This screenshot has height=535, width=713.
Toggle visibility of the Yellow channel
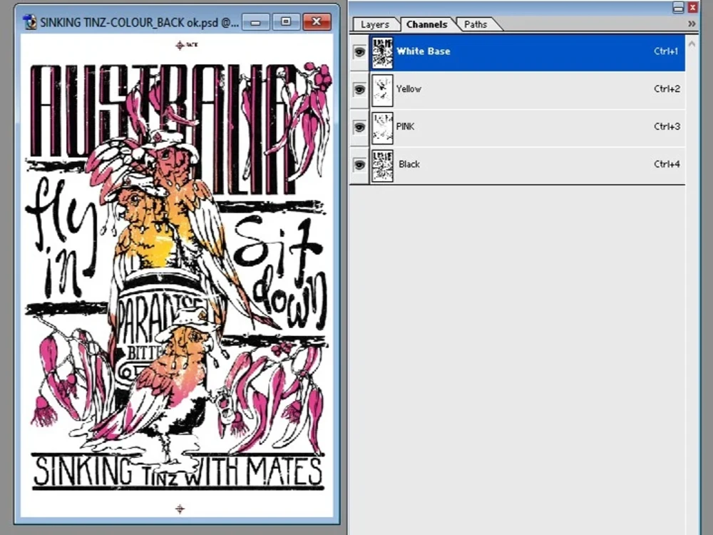[359, 89]
